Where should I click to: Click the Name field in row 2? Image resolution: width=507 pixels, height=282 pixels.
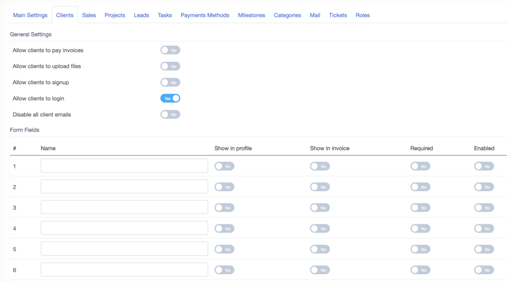click(x=124, y=186)
